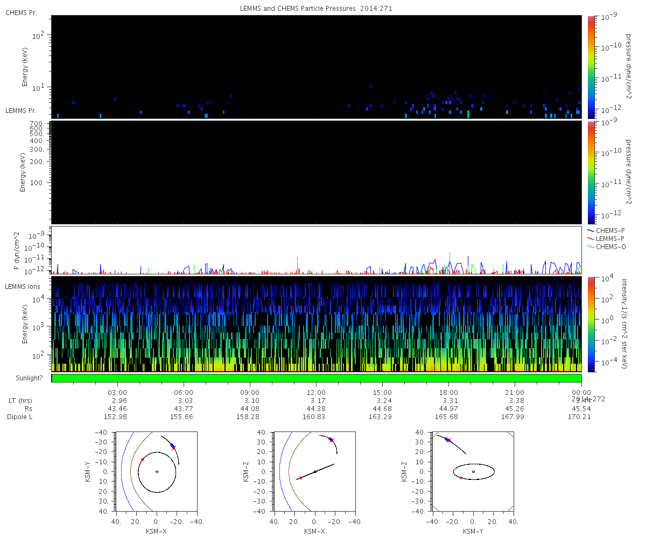
Task: Click the 12:00 time axis tick label
Action: click(316, 393)
